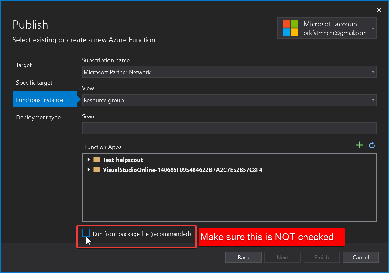389x273 pixels.
Task: Go to the Specific target step
Action: [x=34, y=83]
